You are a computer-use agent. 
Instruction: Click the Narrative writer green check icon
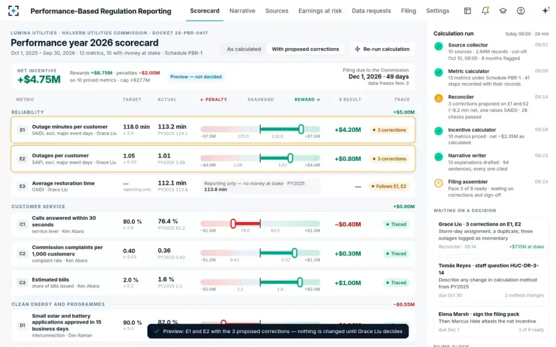438,157
